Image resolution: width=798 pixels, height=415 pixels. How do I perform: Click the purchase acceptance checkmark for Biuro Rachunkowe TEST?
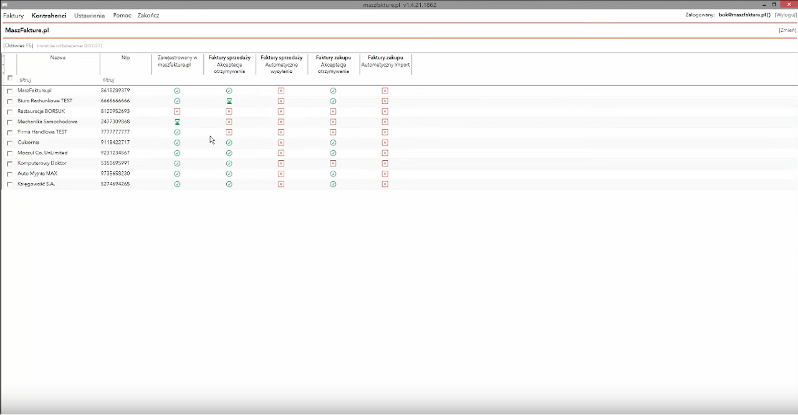tap(333, 101)
